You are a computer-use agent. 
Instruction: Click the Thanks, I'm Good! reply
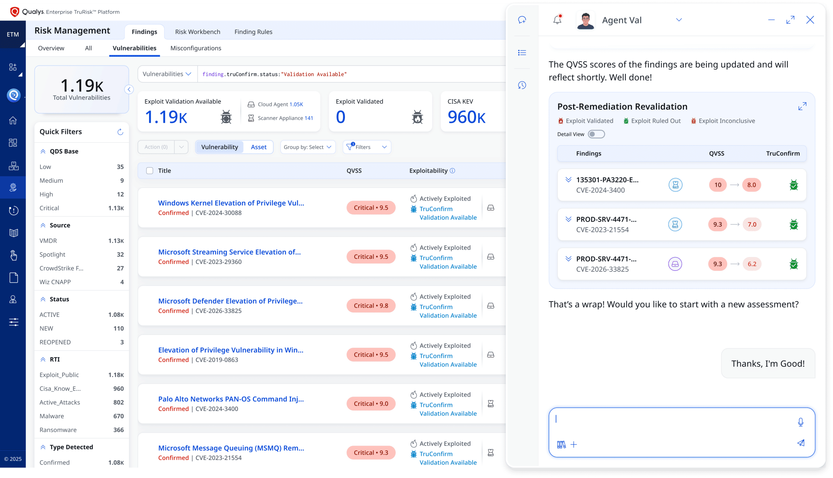click(768, 364)
